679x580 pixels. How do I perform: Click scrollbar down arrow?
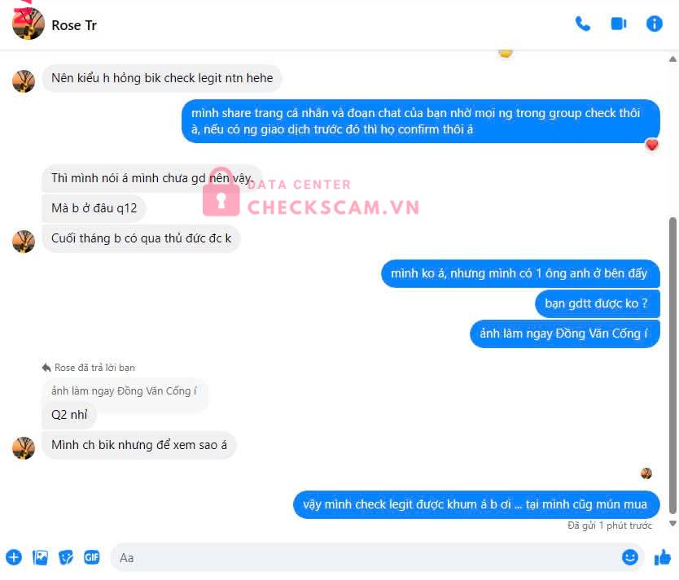coord(672,524)
